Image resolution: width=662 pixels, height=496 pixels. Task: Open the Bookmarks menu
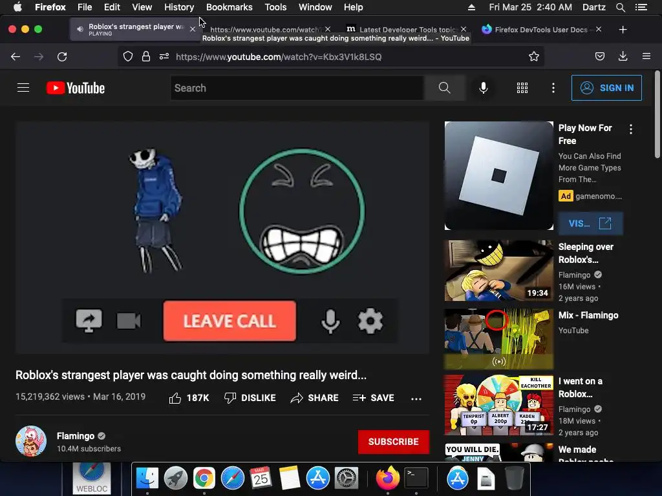230,7
